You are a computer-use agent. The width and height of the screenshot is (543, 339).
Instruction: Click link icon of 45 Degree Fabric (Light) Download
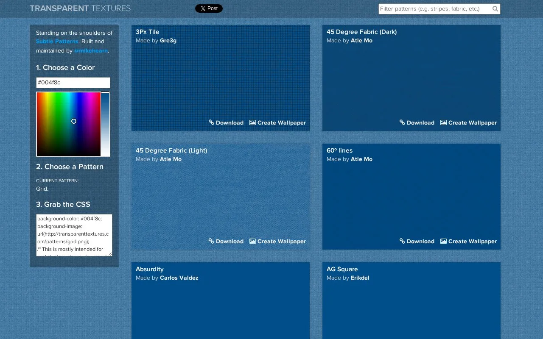[211, 241]
